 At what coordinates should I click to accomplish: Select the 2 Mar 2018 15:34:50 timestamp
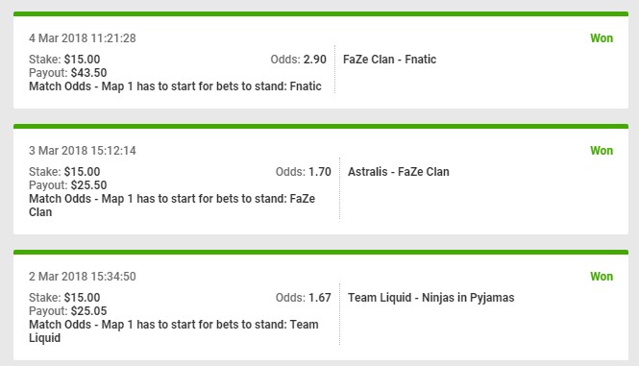(x=83, y=277)
